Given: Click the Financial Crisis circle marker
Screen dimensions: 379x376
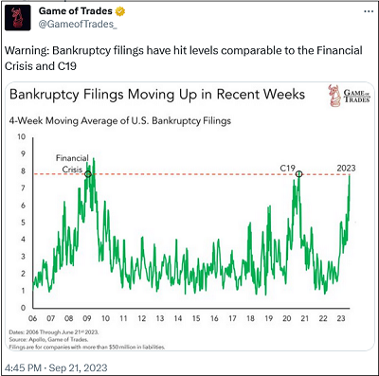Looking at the screenshot, I should click(88, 174).
